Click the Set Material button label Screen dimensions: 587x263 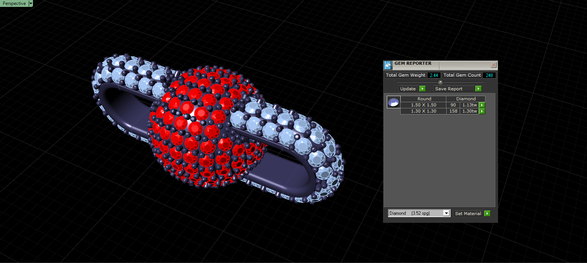468,214
